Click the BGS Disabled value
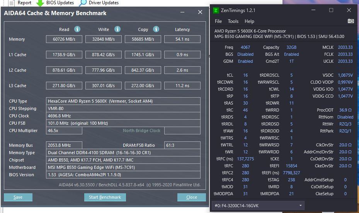This screenshot has height=213, width=359. coord(245,54)
